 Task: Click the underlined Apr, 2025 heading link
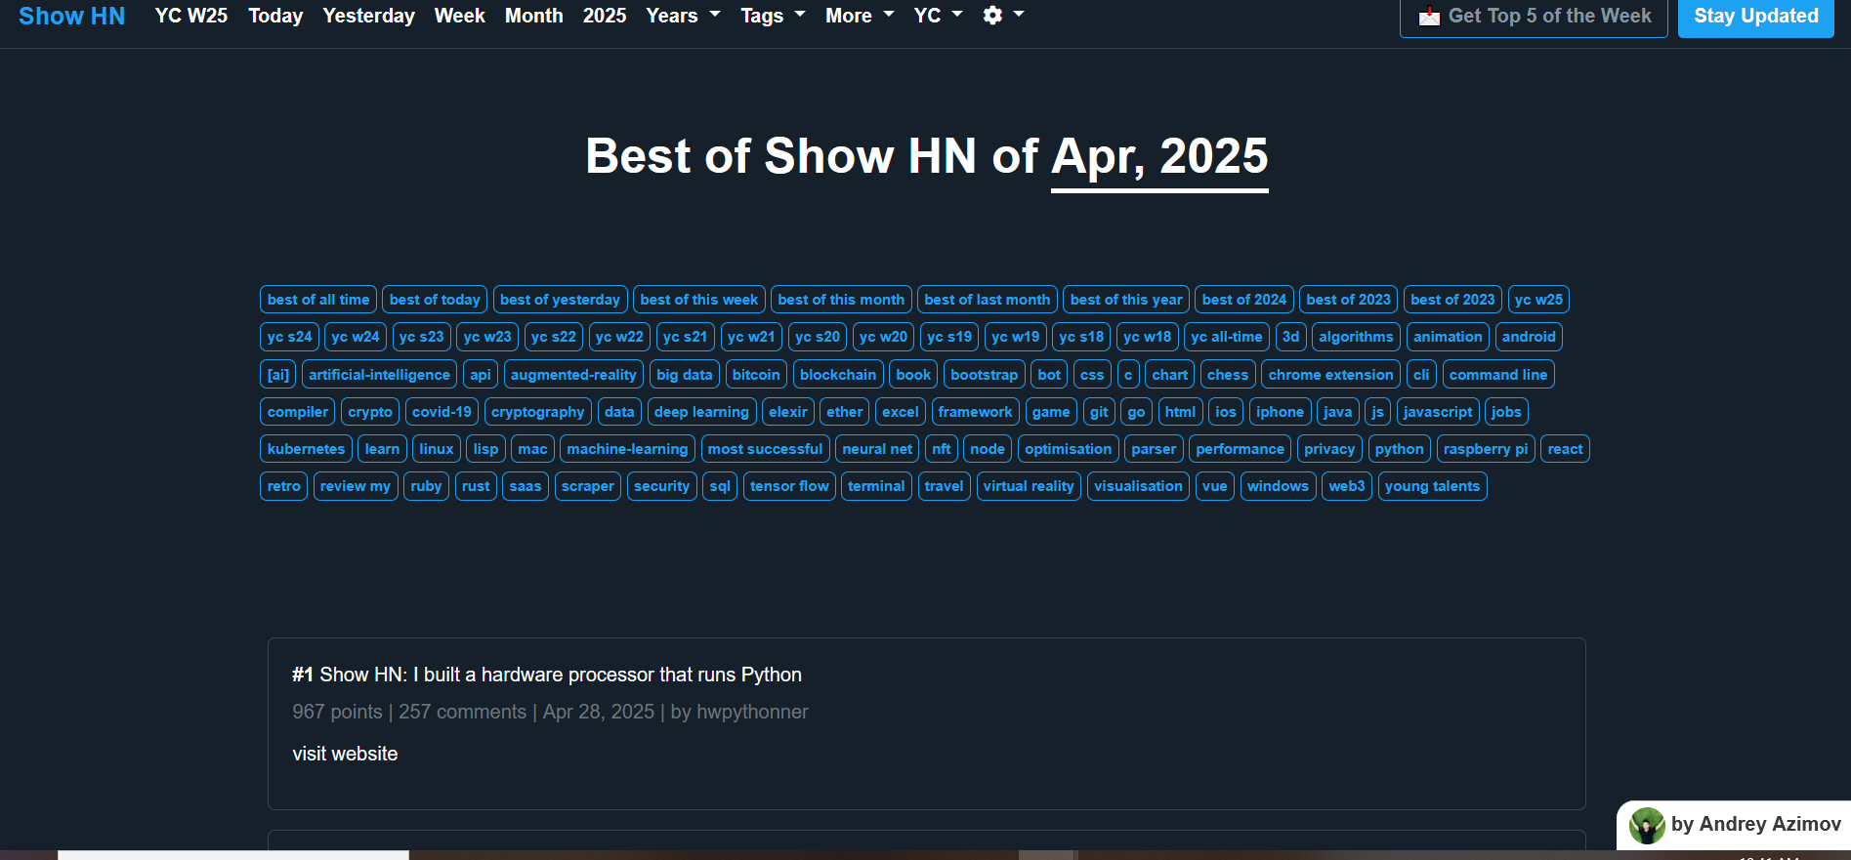(1159, 157)
